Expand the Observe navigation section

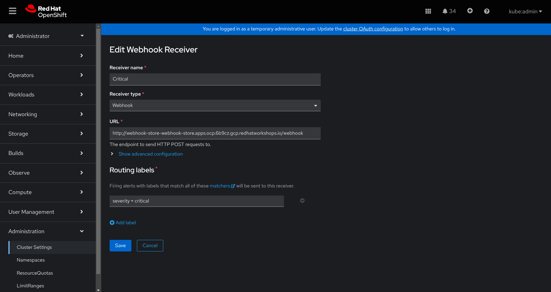46,173
